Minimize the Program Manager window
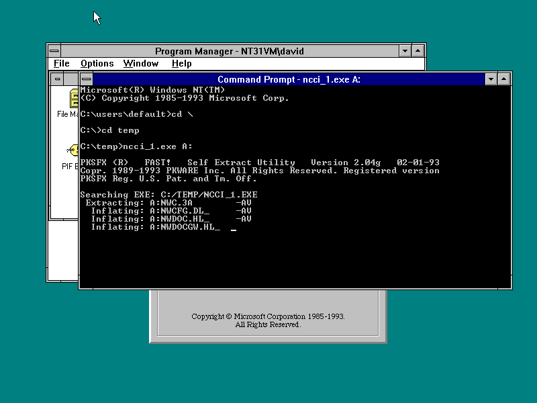 (405, 51)
